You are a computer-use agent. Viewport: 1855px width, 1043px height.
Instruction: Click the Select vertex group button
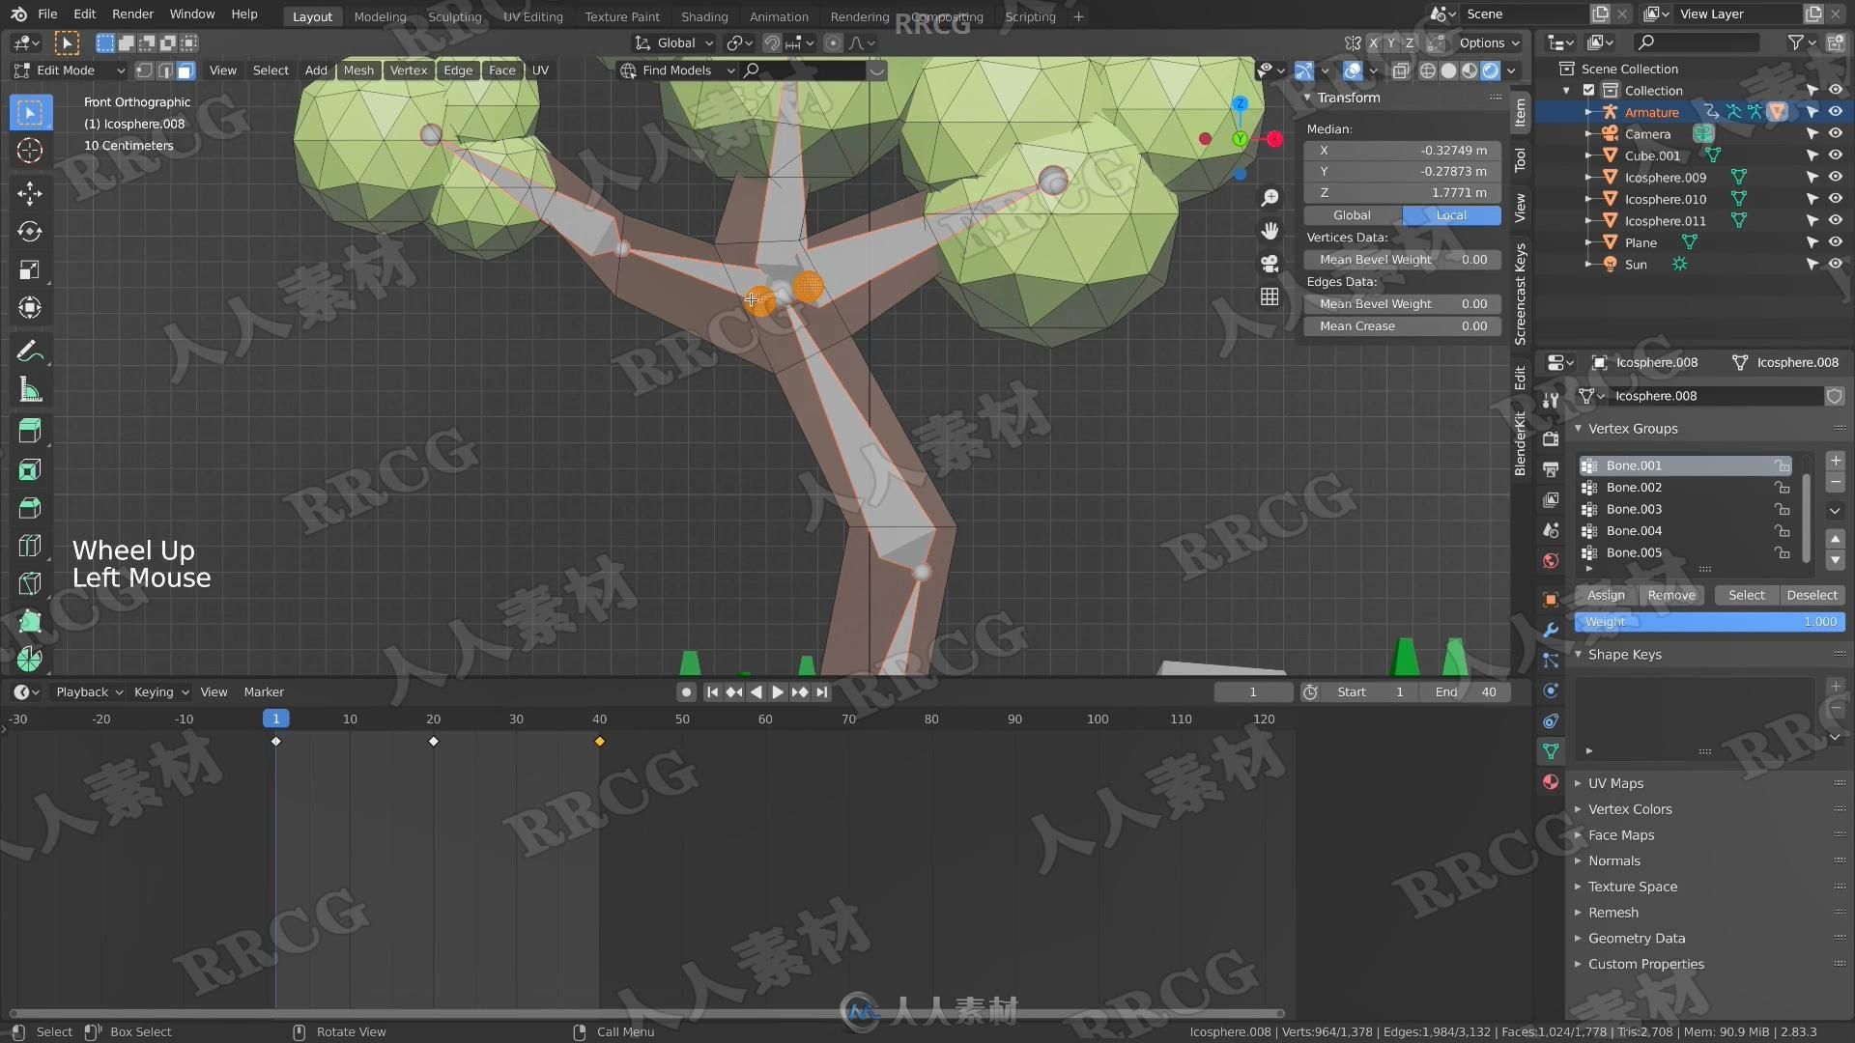tap(1746, 596)
